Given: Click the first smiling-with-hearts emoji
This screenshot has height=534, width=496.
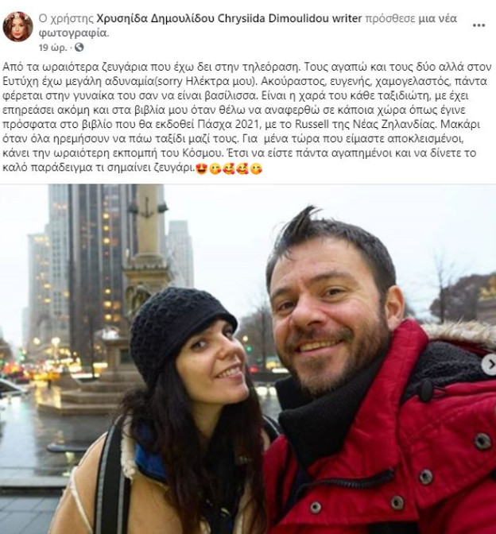Looking at the screenshot, I should [229, 168].
